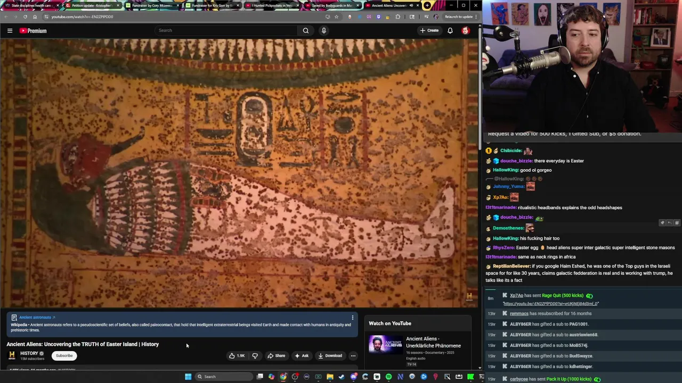The image size is (682, 383).
Task: Open a new Chrome tab
Action: pos(427,5)
